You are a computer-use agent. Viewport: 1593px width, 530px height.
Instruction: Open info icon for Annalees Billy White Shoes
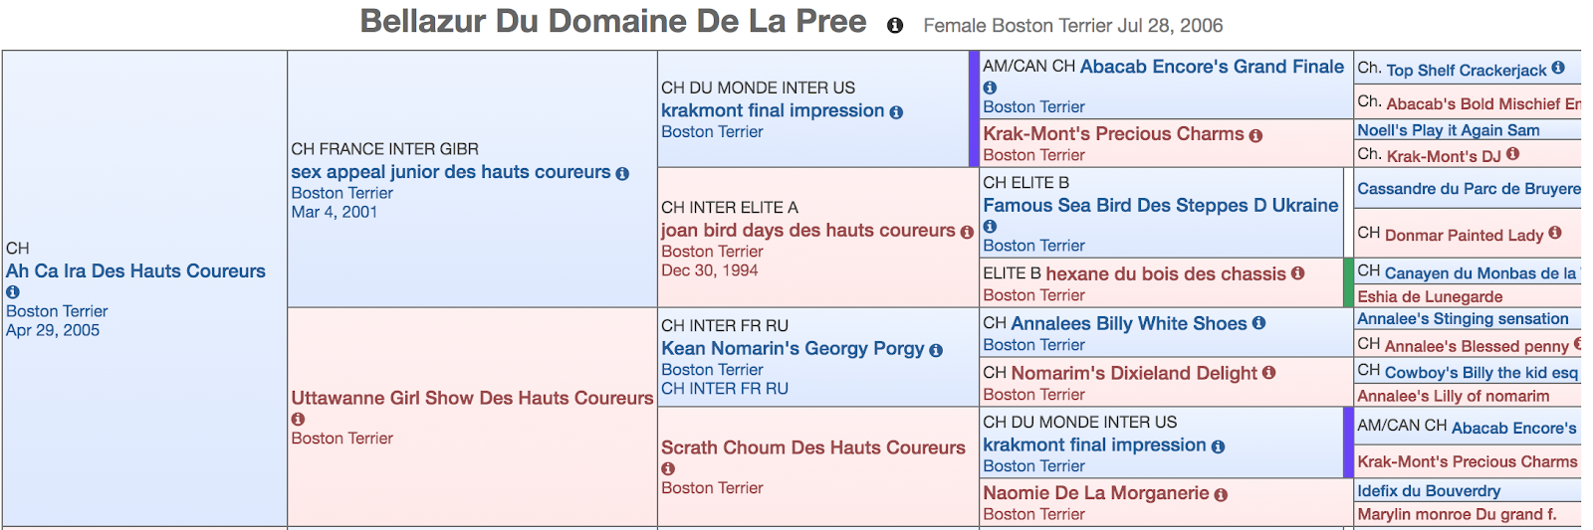coord(1258,323)
